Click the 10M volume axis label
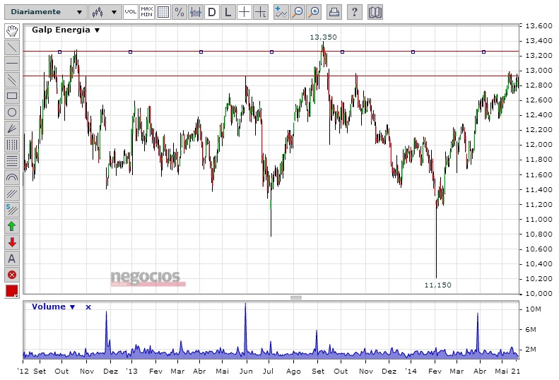This screenshot has height=380, width=559. [x=533, y=309]
